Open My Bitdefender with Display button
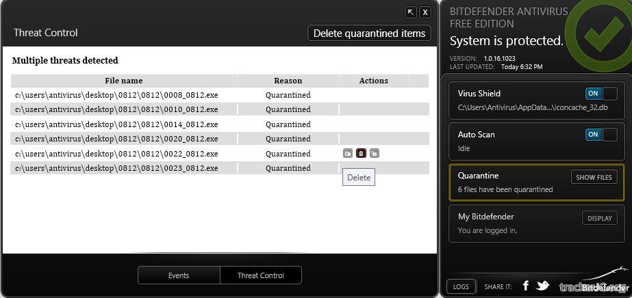 point(600,218)
